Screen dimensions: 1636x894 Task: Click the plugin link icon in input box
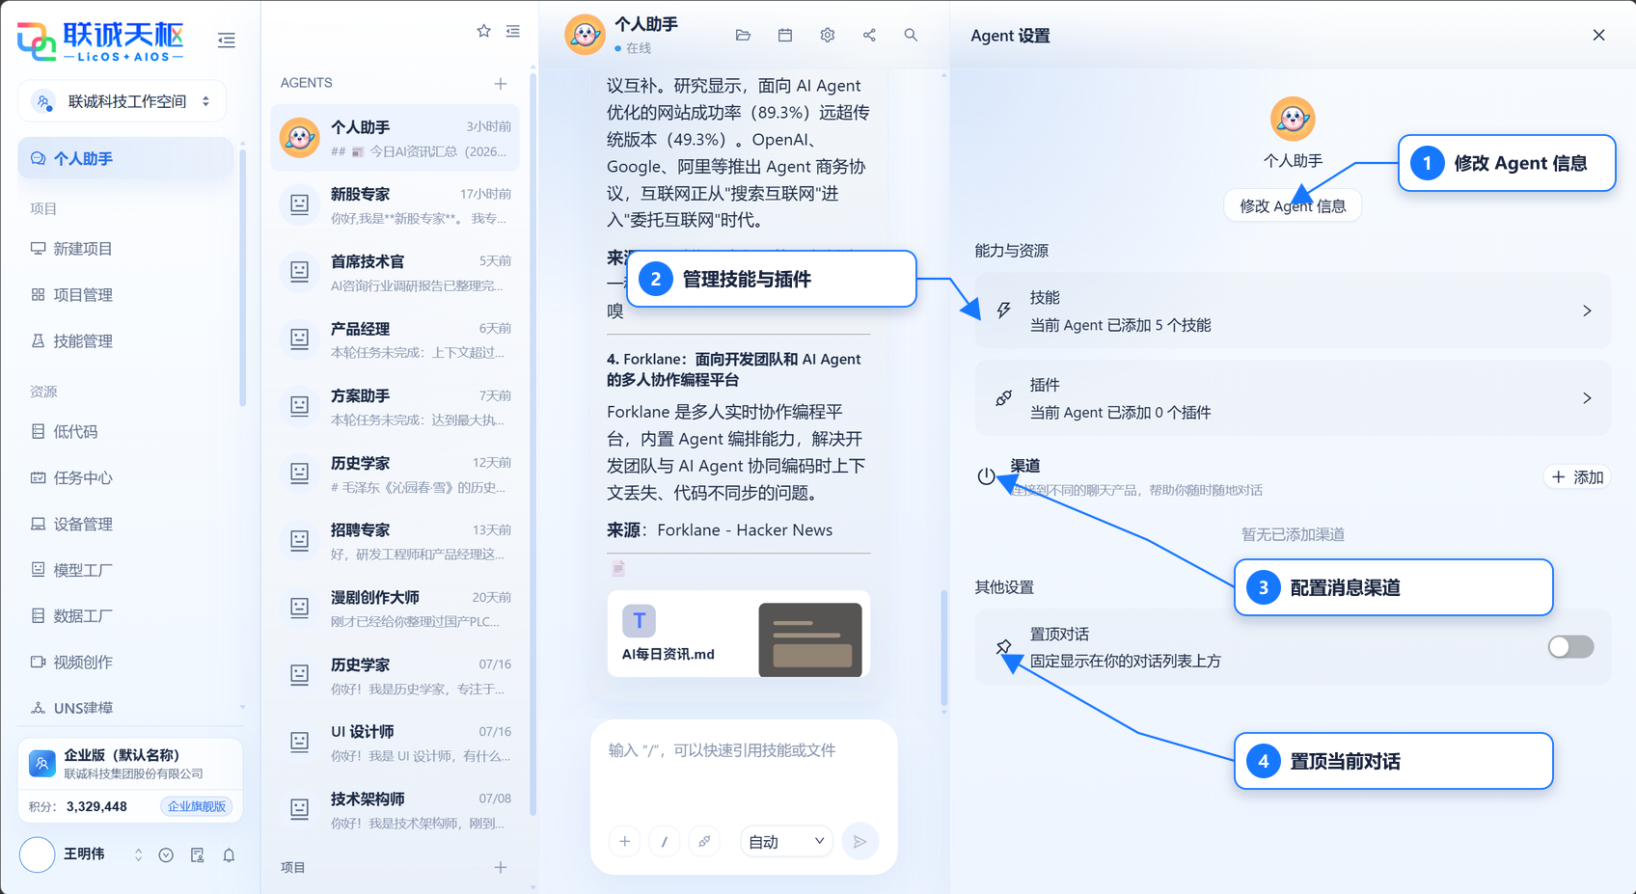pos(705,842)
